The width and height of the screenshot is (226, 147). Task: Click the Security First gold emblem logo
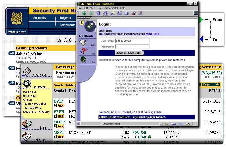pyautogui.click(x=17, y=18)
